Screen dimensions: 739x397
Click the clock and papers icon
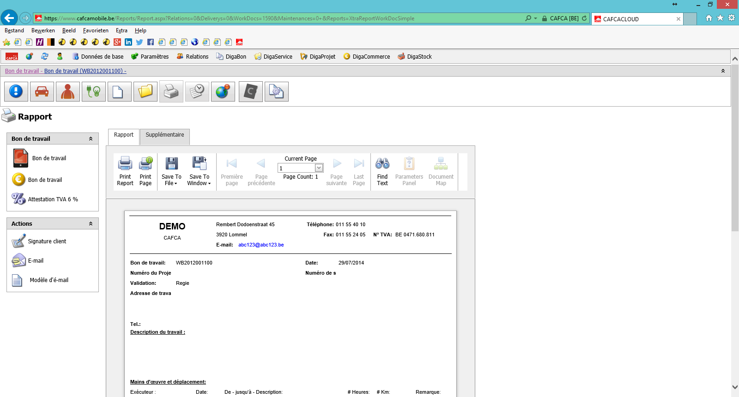coord(197,91)
